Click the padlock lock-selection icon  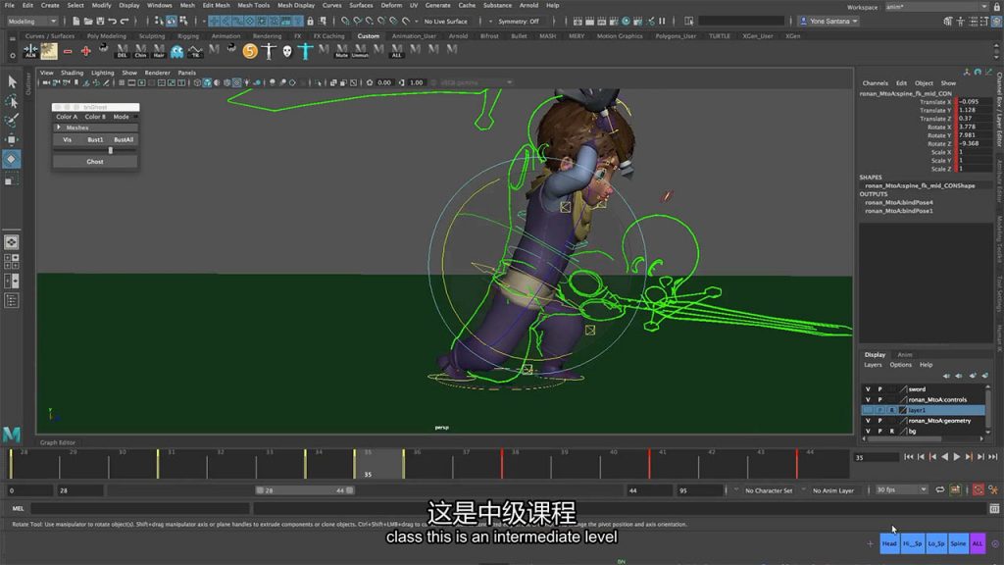pos(311,22)
